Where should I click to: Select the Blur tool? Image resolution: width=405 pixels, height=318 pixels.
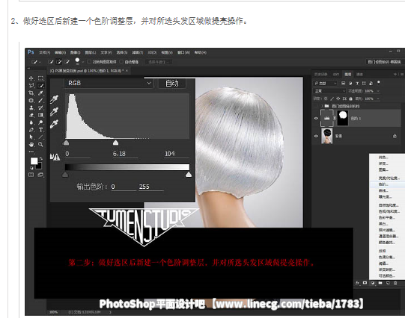tap(31, 122)
